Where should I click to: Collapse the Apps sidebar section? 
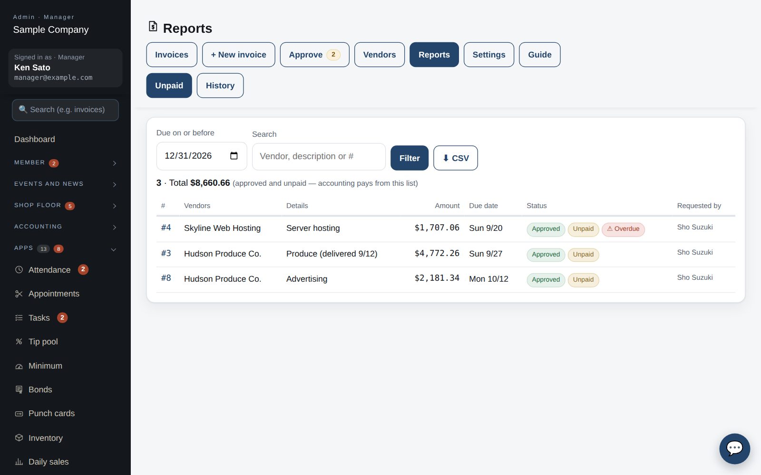pos(114,249)
